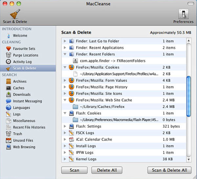Screen dimensions: 197x179
Task: Click the Languages globe icon
Action: pos(9,108)
